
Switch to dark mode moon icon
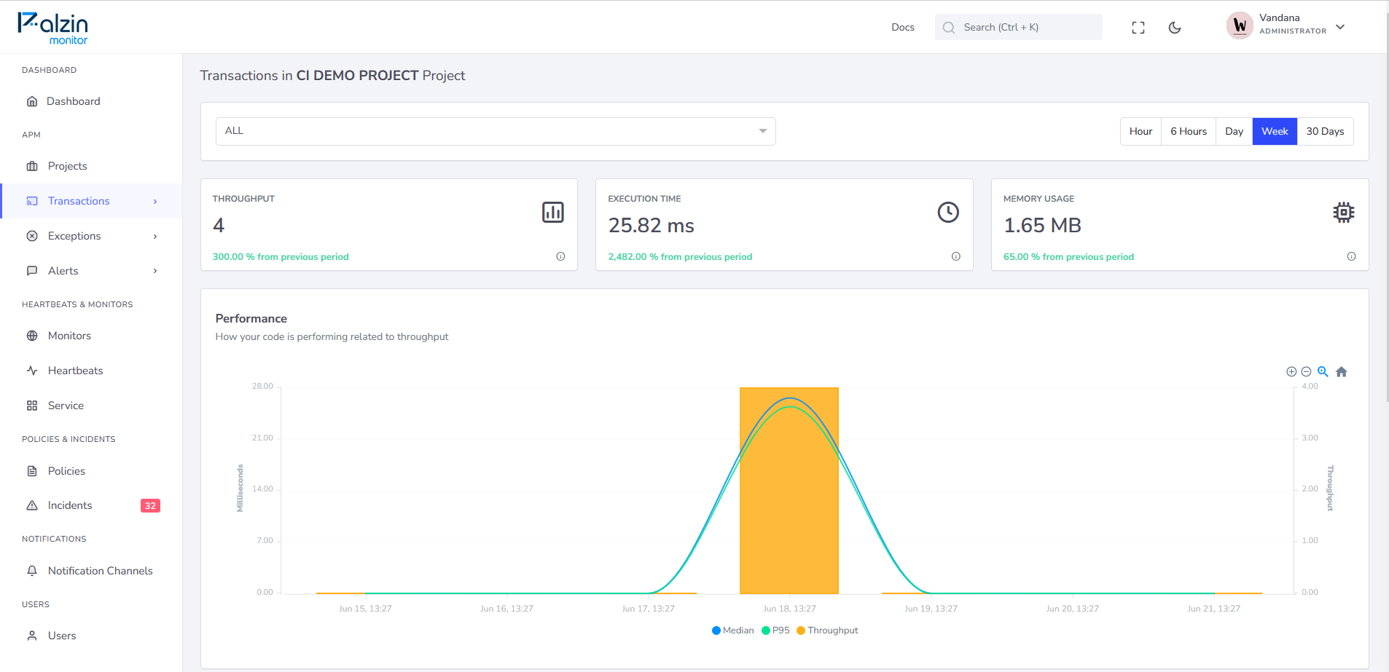1175,28
